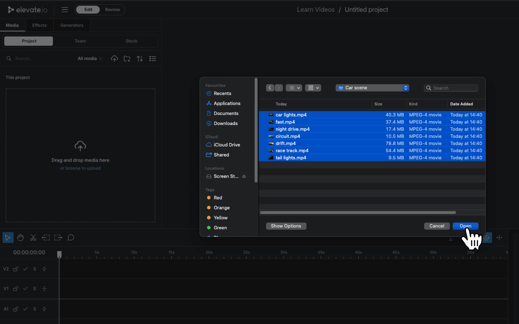Switch to Review mode
The height and width of the screenshot is (324, 519).
[x=112, y=10]
